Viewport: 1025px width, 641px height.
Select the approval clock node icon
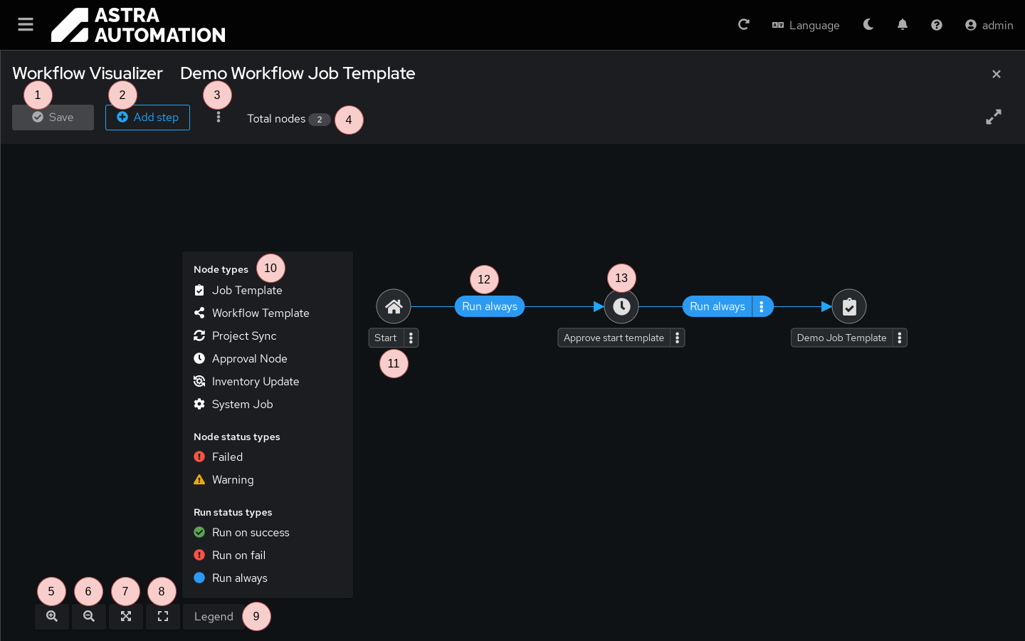click(x=621, y=307)
